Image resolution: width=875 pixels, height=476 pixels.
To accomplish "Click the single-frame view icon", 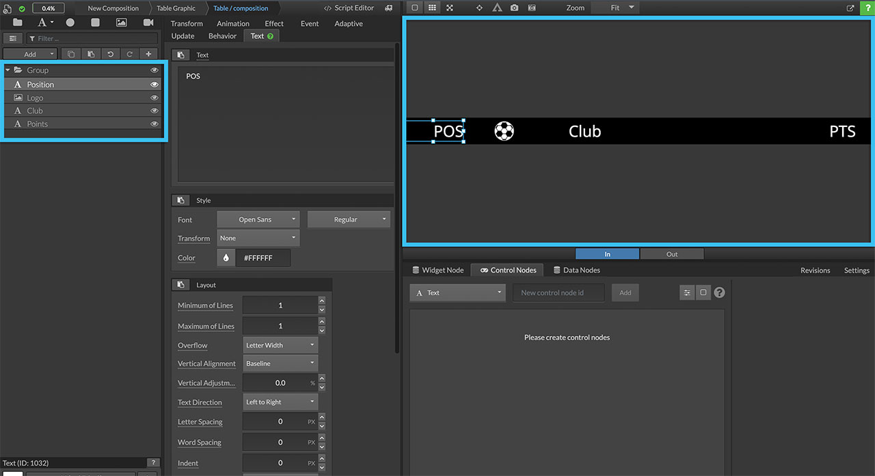I will (415, 8).
